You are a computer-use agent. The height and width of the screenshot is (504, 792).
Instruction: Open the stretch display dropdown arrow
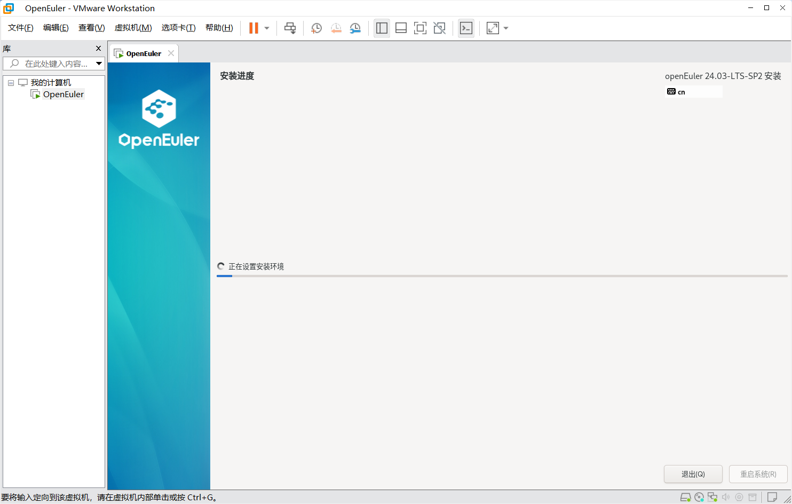tap(506, 28)
